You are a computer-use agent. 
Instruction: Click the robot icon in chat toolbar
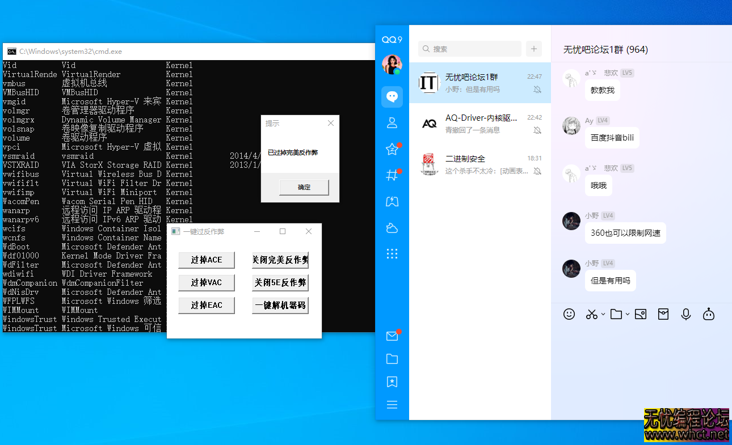click(709, 314)
